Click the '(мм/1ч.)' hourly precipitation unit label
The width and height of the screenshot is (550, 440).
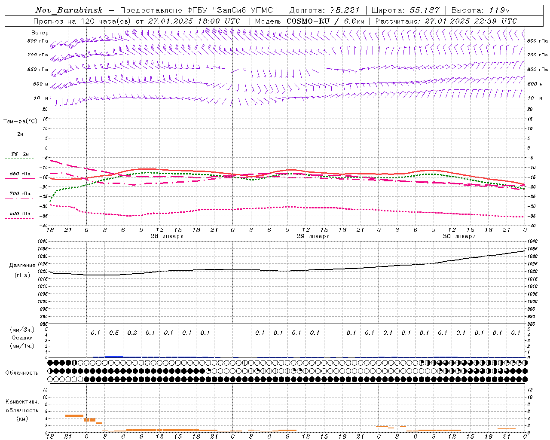point(22,346)
